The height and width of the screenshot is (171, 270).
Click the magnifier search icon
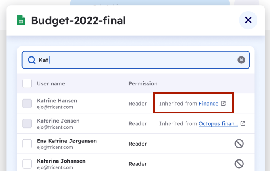31,60
